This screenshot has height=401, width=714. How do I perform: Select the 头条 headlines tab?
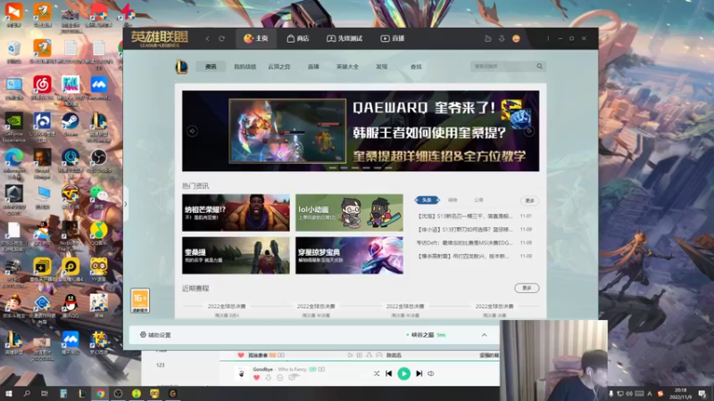point(428,200)
